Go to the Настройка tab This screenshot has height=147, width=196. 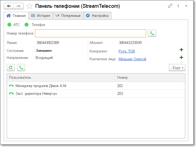[97, 16]
